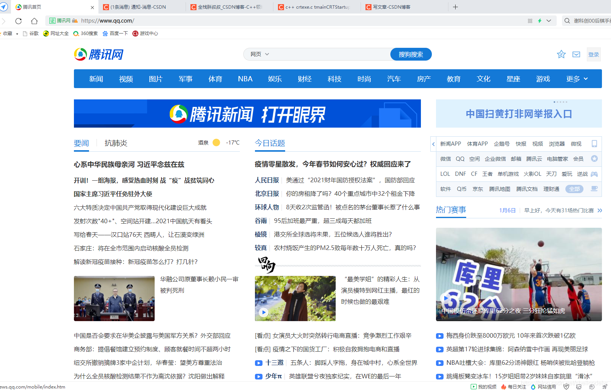Image resolution: width=611 pixels, height=390 pixels.
Task: Reload the page with the refresh icon
Action: [18, 21]
